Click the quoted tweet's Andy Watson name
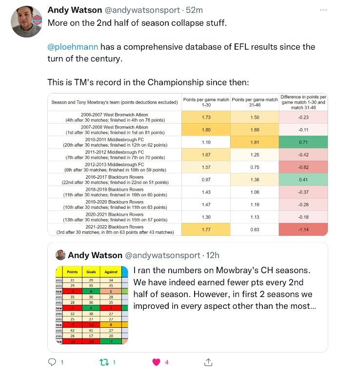 (94, 255)
